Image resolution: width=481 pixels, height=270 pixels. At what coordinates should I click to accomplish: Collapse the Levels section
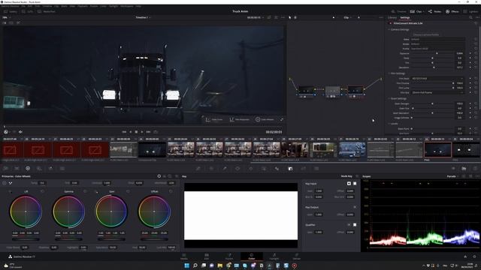pos(389,124)
